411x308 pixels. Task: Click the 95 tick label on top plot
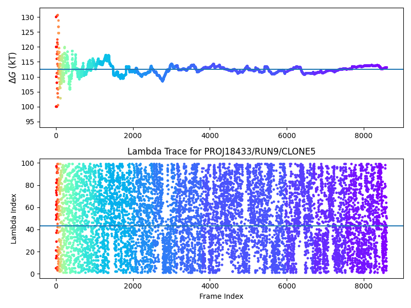[30, 122]
